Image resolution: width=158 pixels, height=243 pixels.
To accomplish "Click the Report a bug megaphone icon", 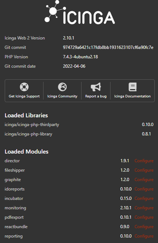I will (96, 87).
